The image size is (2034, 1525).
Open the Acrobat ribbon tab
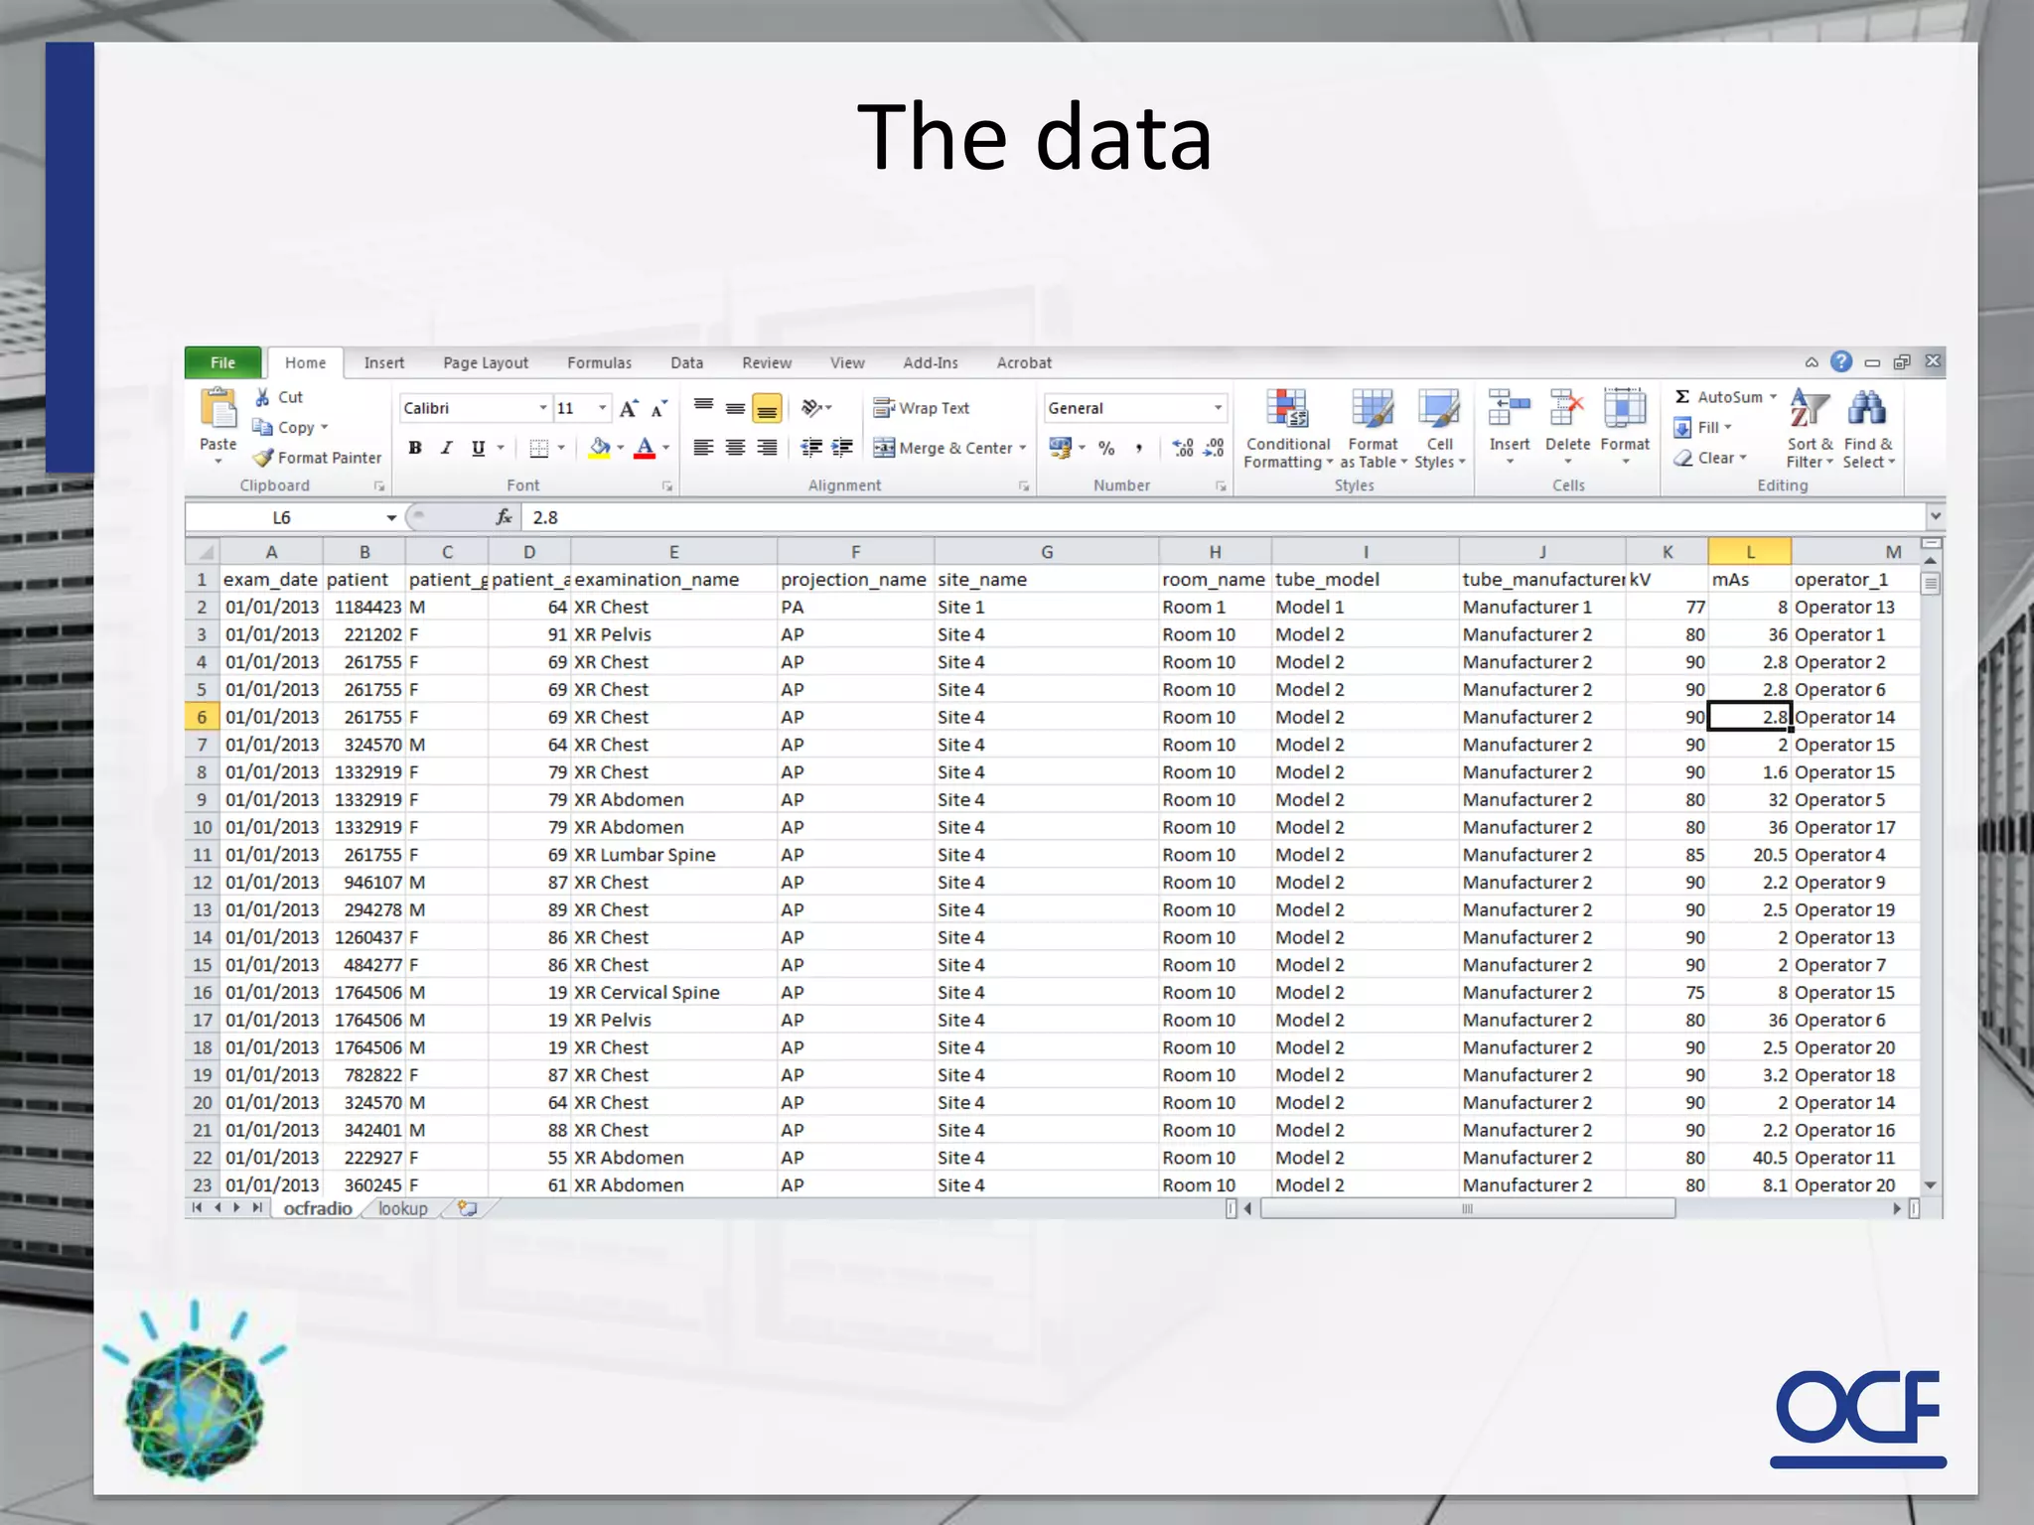[x=1024, y=362]
